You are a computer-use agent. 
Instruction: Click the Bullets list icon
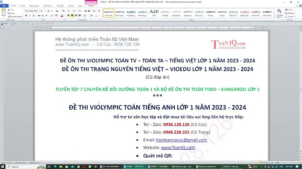tap(69, 11)
